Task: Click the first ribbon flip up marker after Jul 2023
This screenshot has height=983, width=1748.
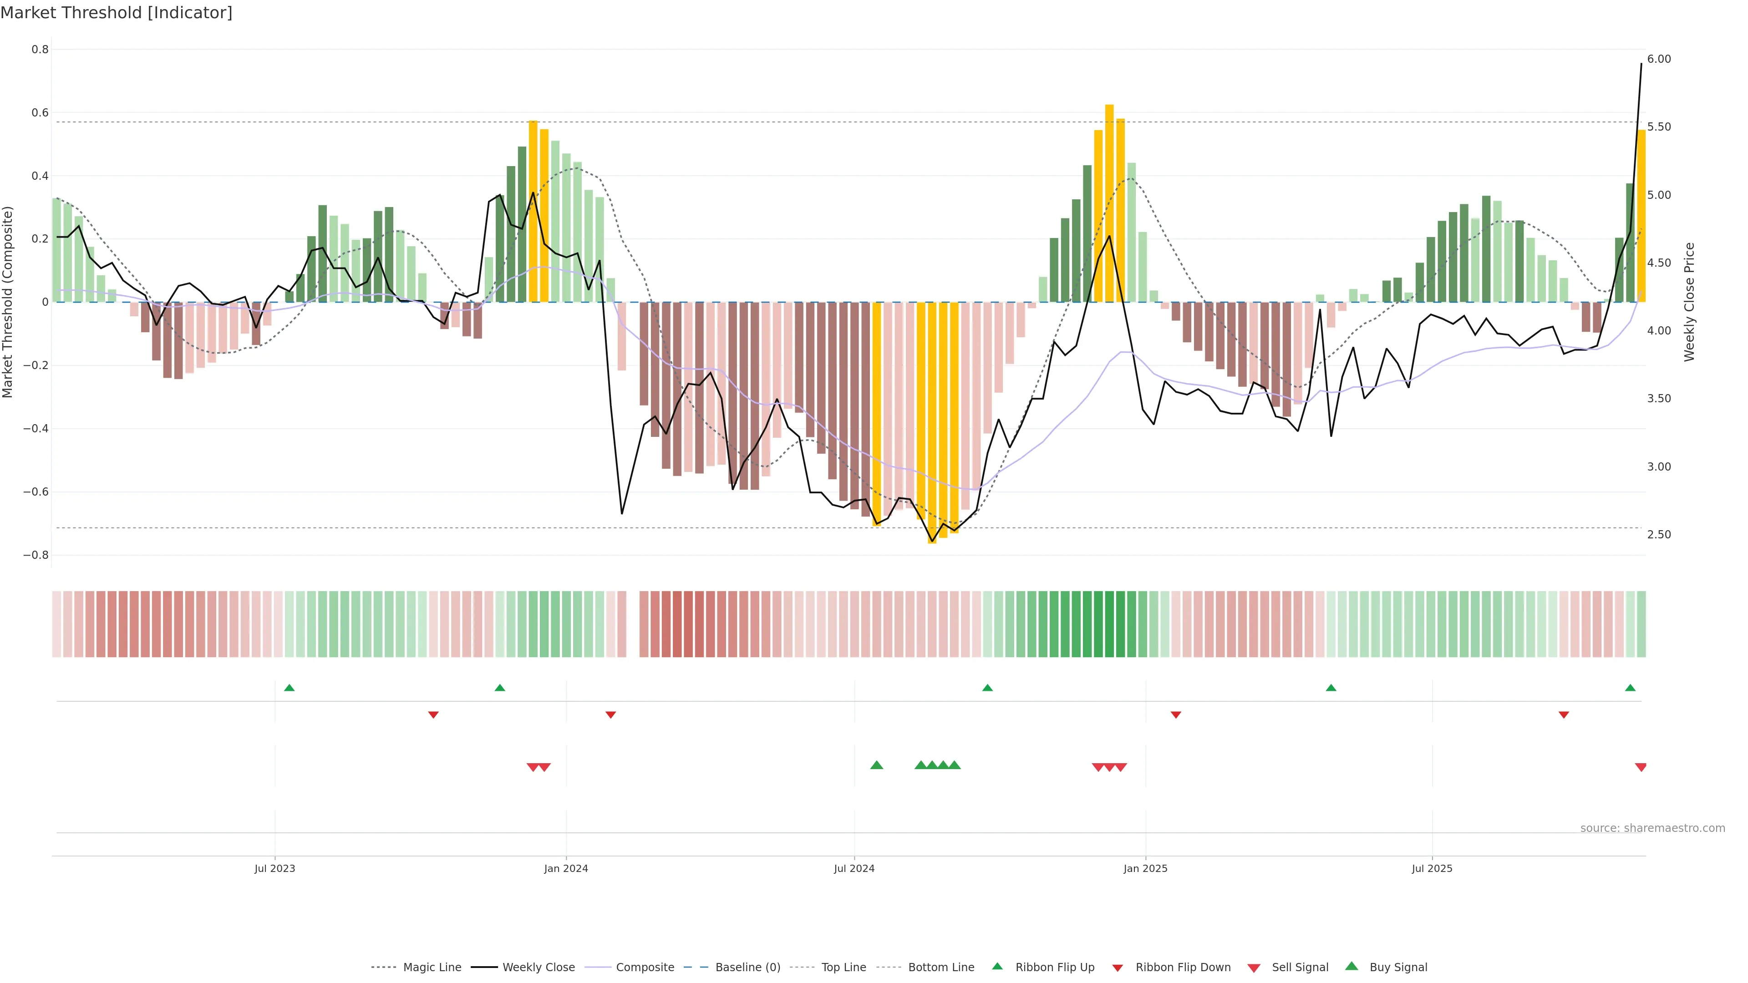Action: pyautogui.click(x=289, y=688)
